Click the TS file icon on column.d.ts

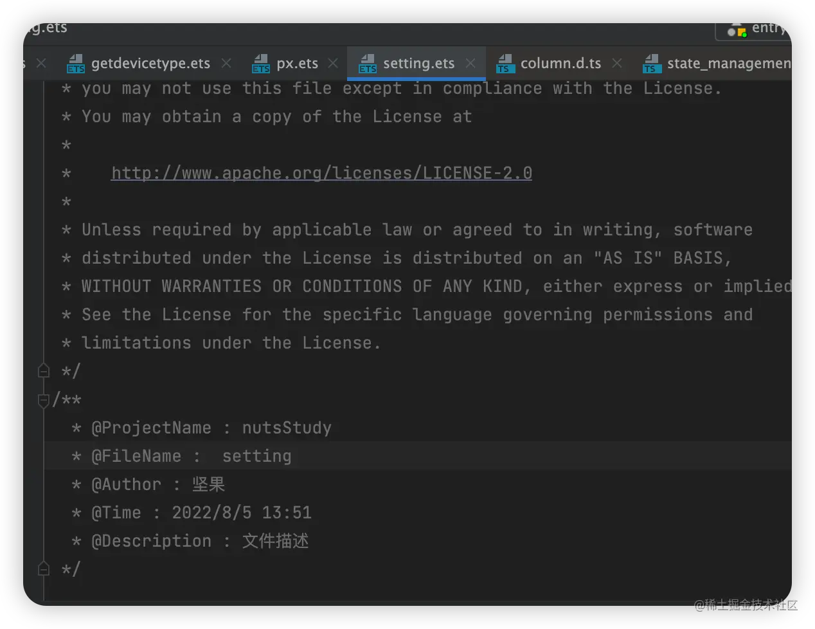tap(505, 64)
